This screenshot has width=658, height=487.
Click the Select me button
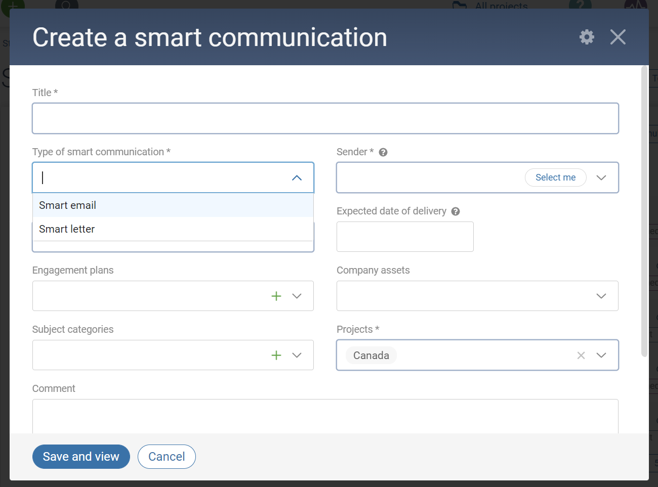(556, 178)
